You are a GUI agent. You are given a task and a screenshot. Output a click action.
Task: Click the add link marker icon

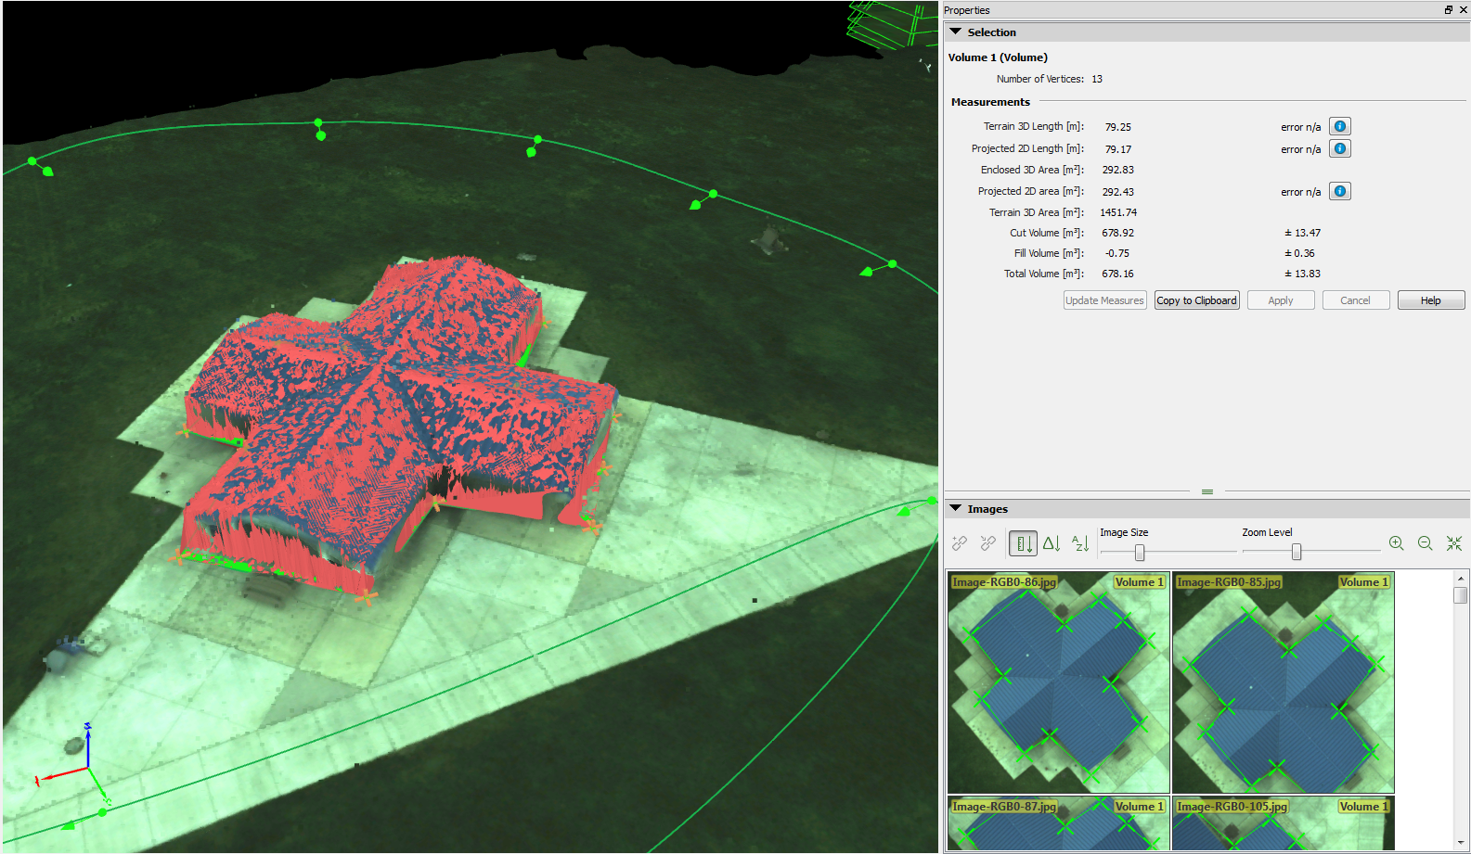(960, 543)
